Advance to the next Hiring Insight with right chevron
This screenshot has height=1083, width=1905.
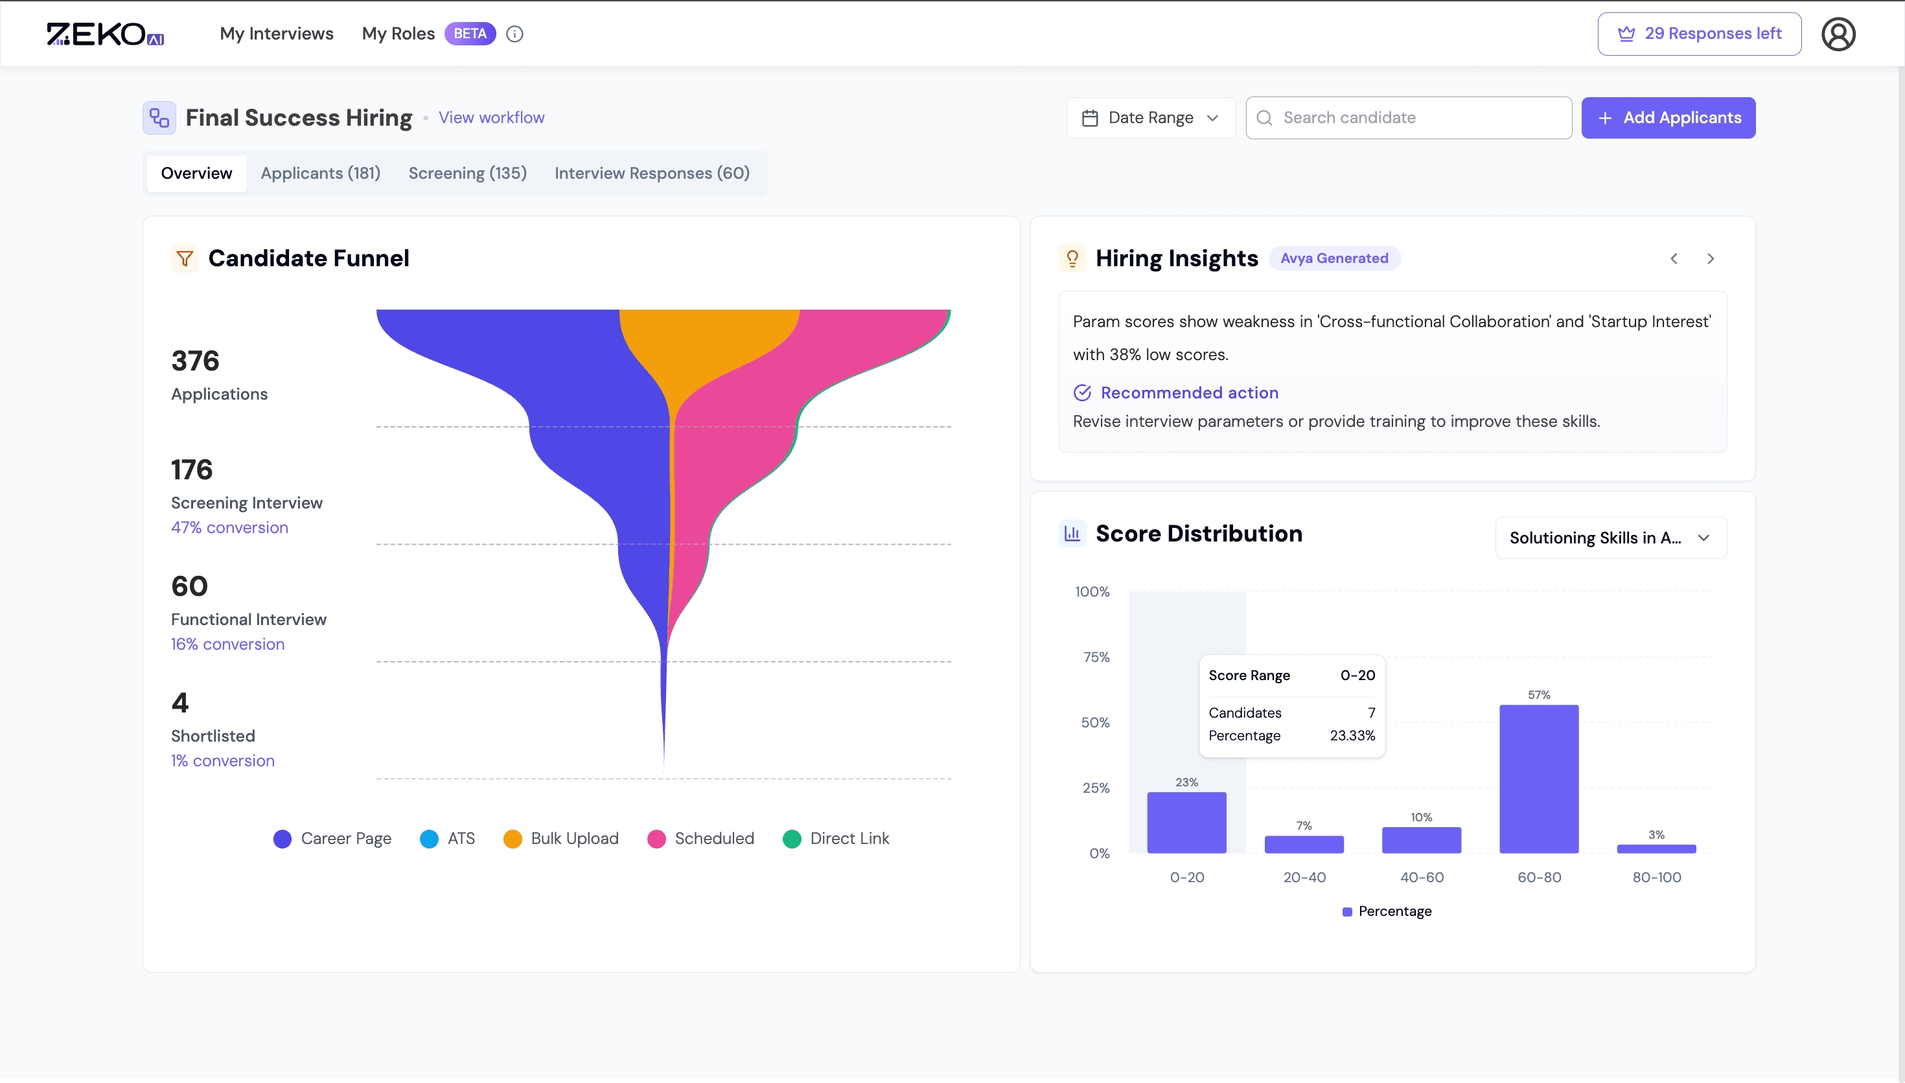click(x=1711, y=258)
